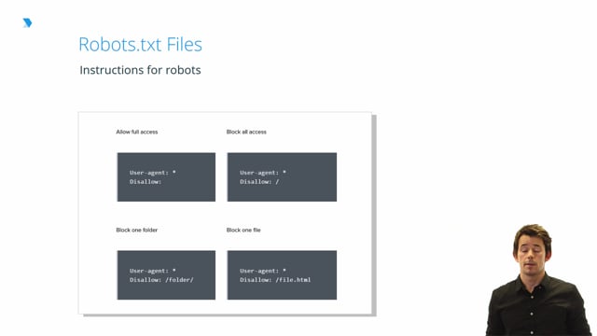Click the 'Allow full access' label
Image resolution: width=597 pixels, height=336 pixels.
tap(137, 132)
